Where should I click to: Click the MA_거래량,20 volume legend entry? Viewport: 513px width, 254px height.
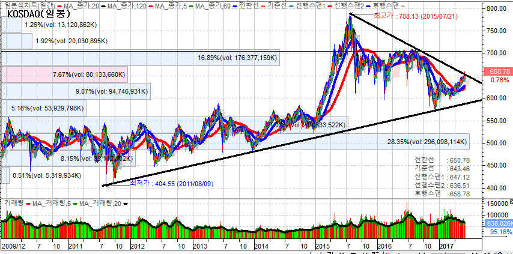(100, 204)
